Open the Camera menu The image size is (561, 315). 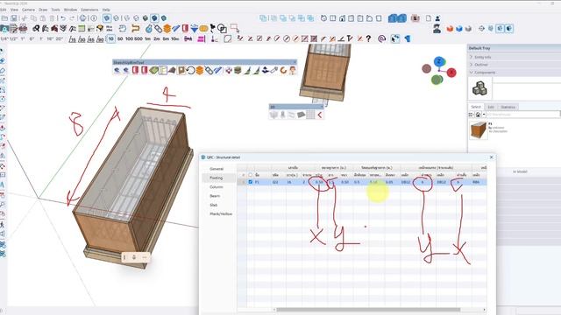coord(29,10)
